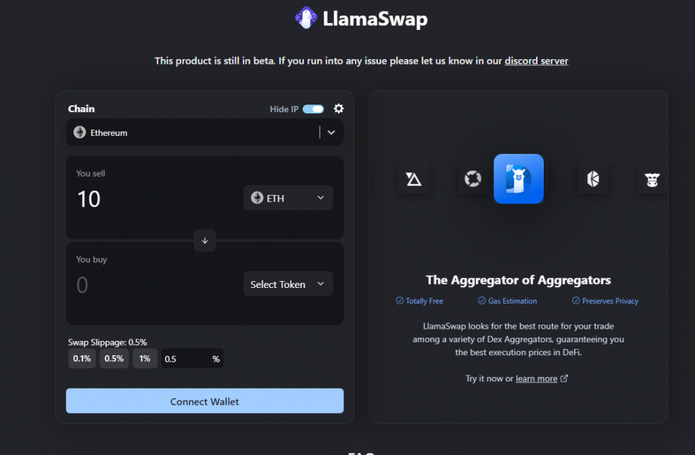
Task: Click the Totally Free checkmark icon
Action: [x=400, y=301]
